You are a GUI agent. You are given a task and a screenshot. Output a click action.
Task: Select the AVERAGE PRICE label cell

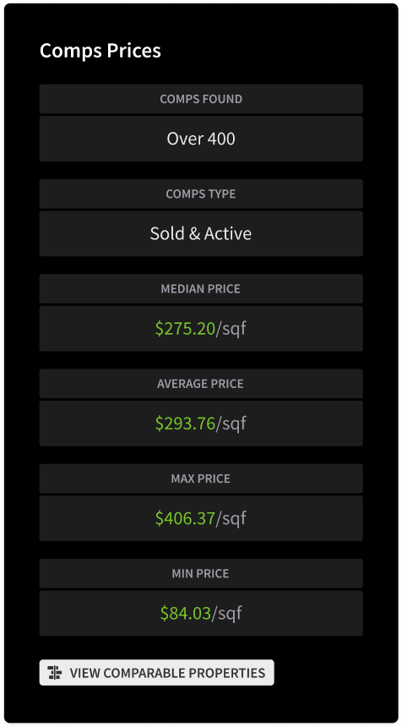tap(201, 384)
